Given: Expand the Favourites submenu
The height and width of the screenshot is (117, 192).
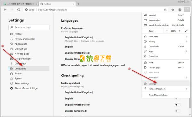Looking at the screenshot, I should coord(165,36).
